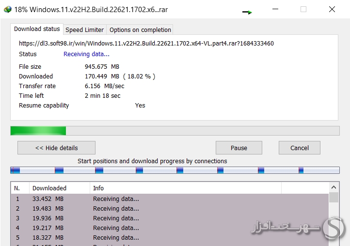Select connection row 4 with 19.217 MB
Screen dimensions: 350x246
point(170,228)
